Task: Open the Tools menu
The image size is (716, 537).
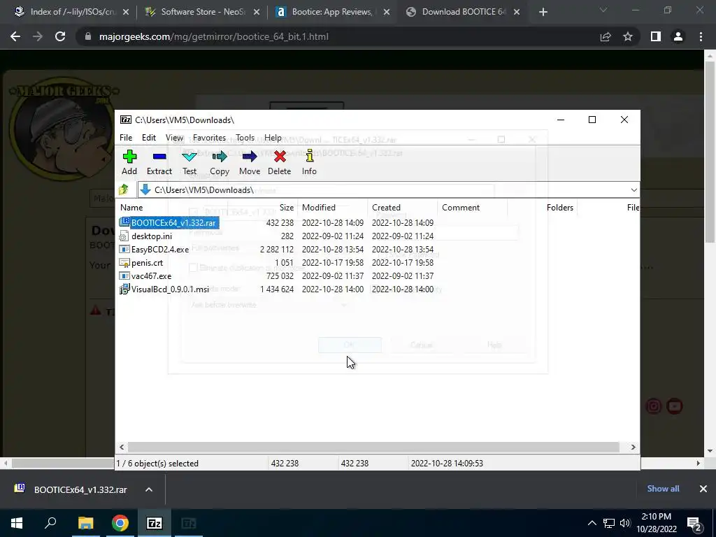Action: coord(245,138)
